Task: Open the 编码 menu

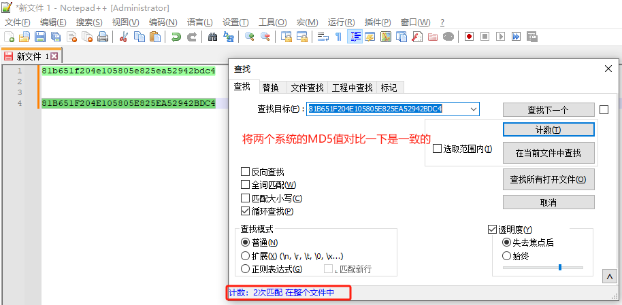Action: [163, 22]
